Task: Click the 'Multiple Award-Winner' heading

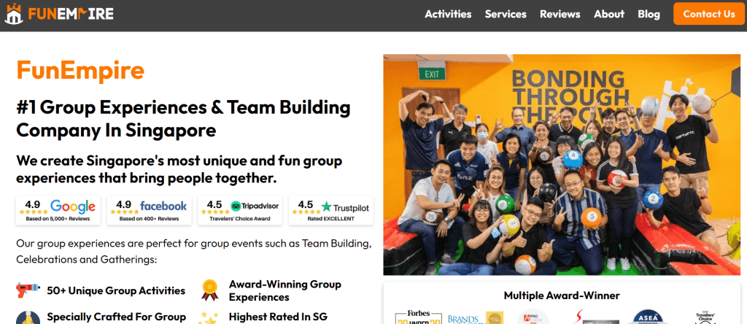Action: coord(562,296)
